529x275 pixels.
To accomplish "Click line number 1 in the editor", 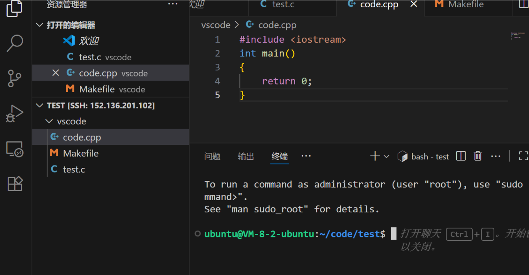I will tap(218, 40).
